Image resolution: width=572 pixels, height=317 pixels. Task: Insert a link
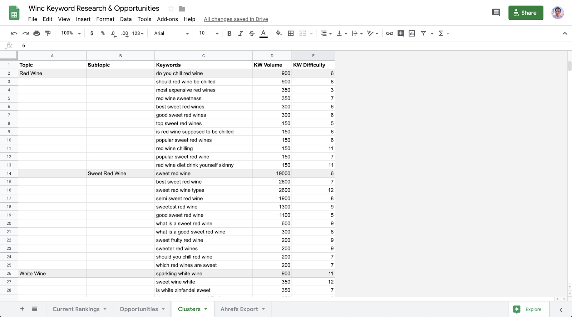[x=390, y=33]
